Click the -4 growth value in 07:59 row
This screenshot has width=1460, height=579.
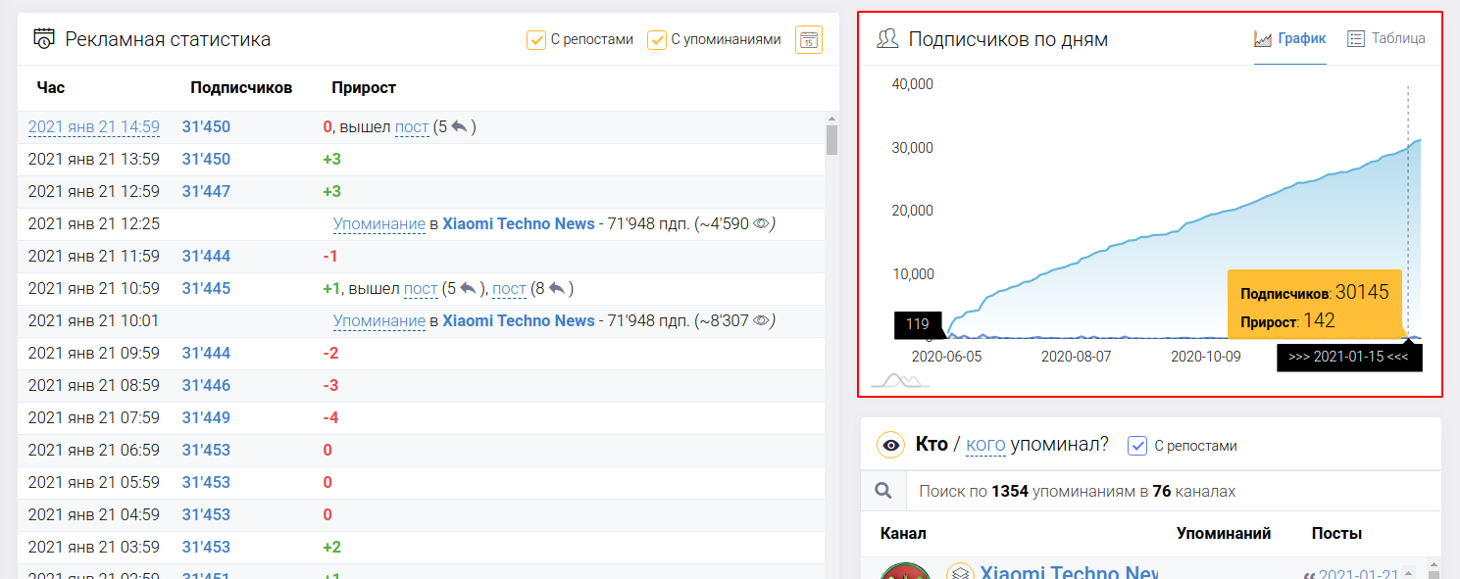(330, 417)
